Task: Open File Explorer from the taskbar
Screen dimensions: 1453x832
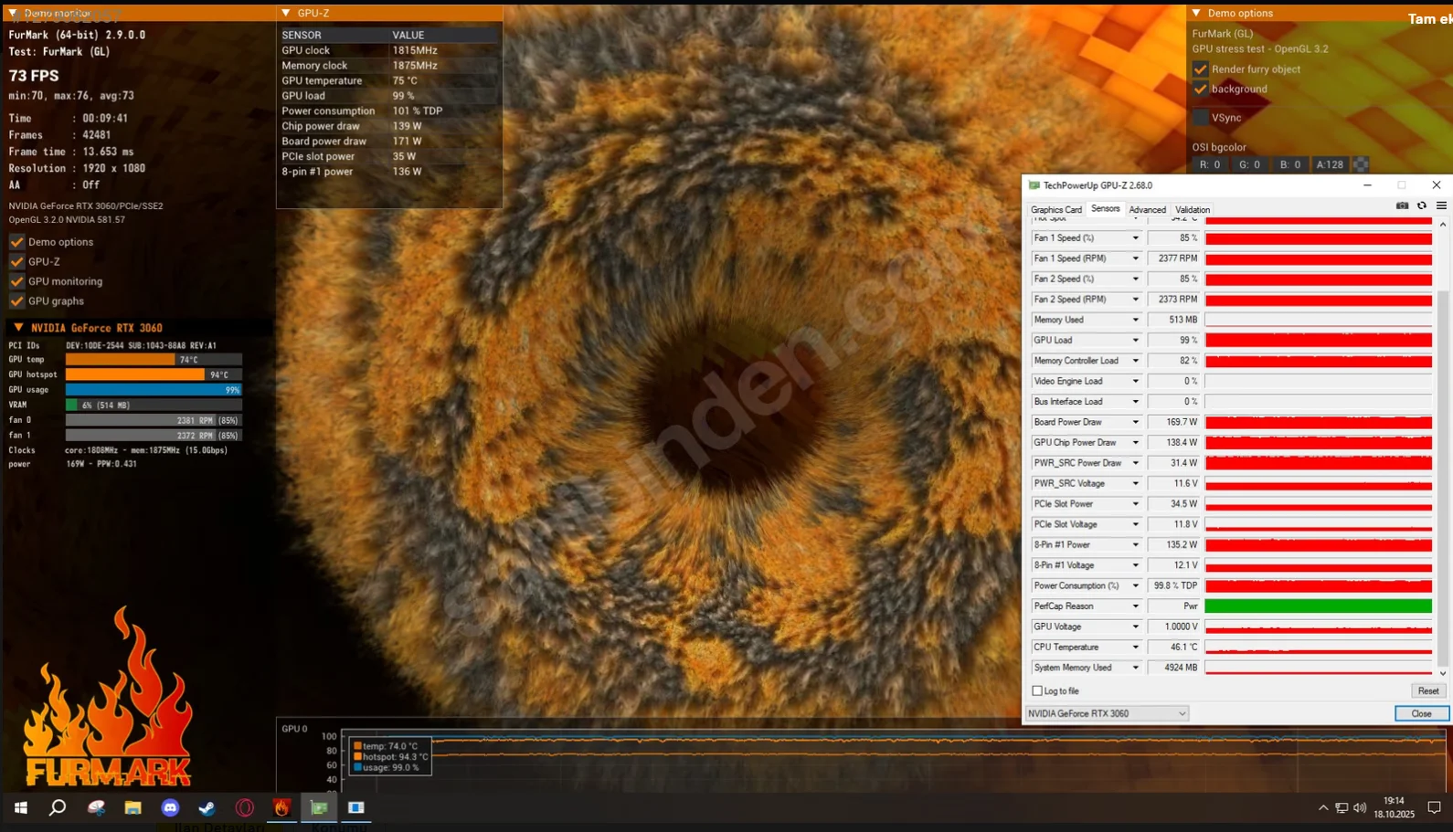Action: [133, 807]
